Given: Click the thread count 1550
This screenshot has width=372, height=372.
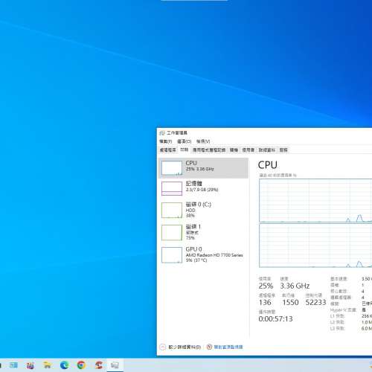Looking at the screenshot, I should pos(290,302).
